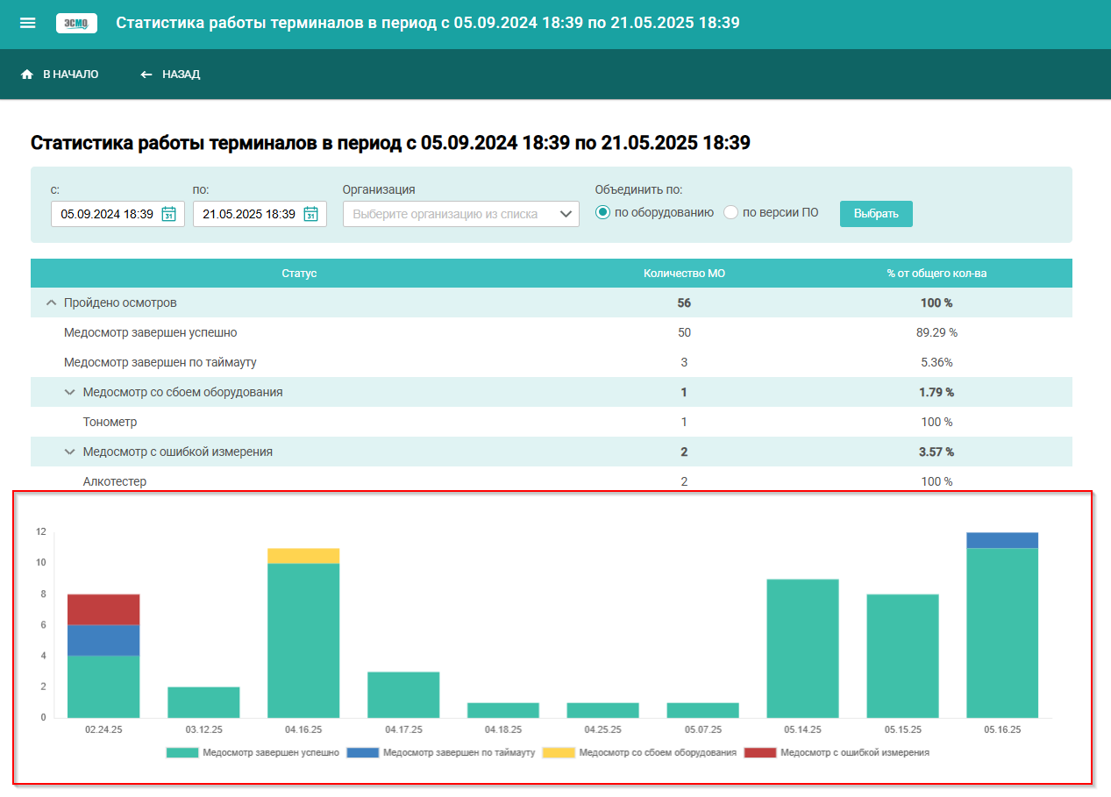Image resolution: width=1111 pixels, height=797 pixels.
Task: Click the ЭСМО logo in header
Action: (76, 23)
